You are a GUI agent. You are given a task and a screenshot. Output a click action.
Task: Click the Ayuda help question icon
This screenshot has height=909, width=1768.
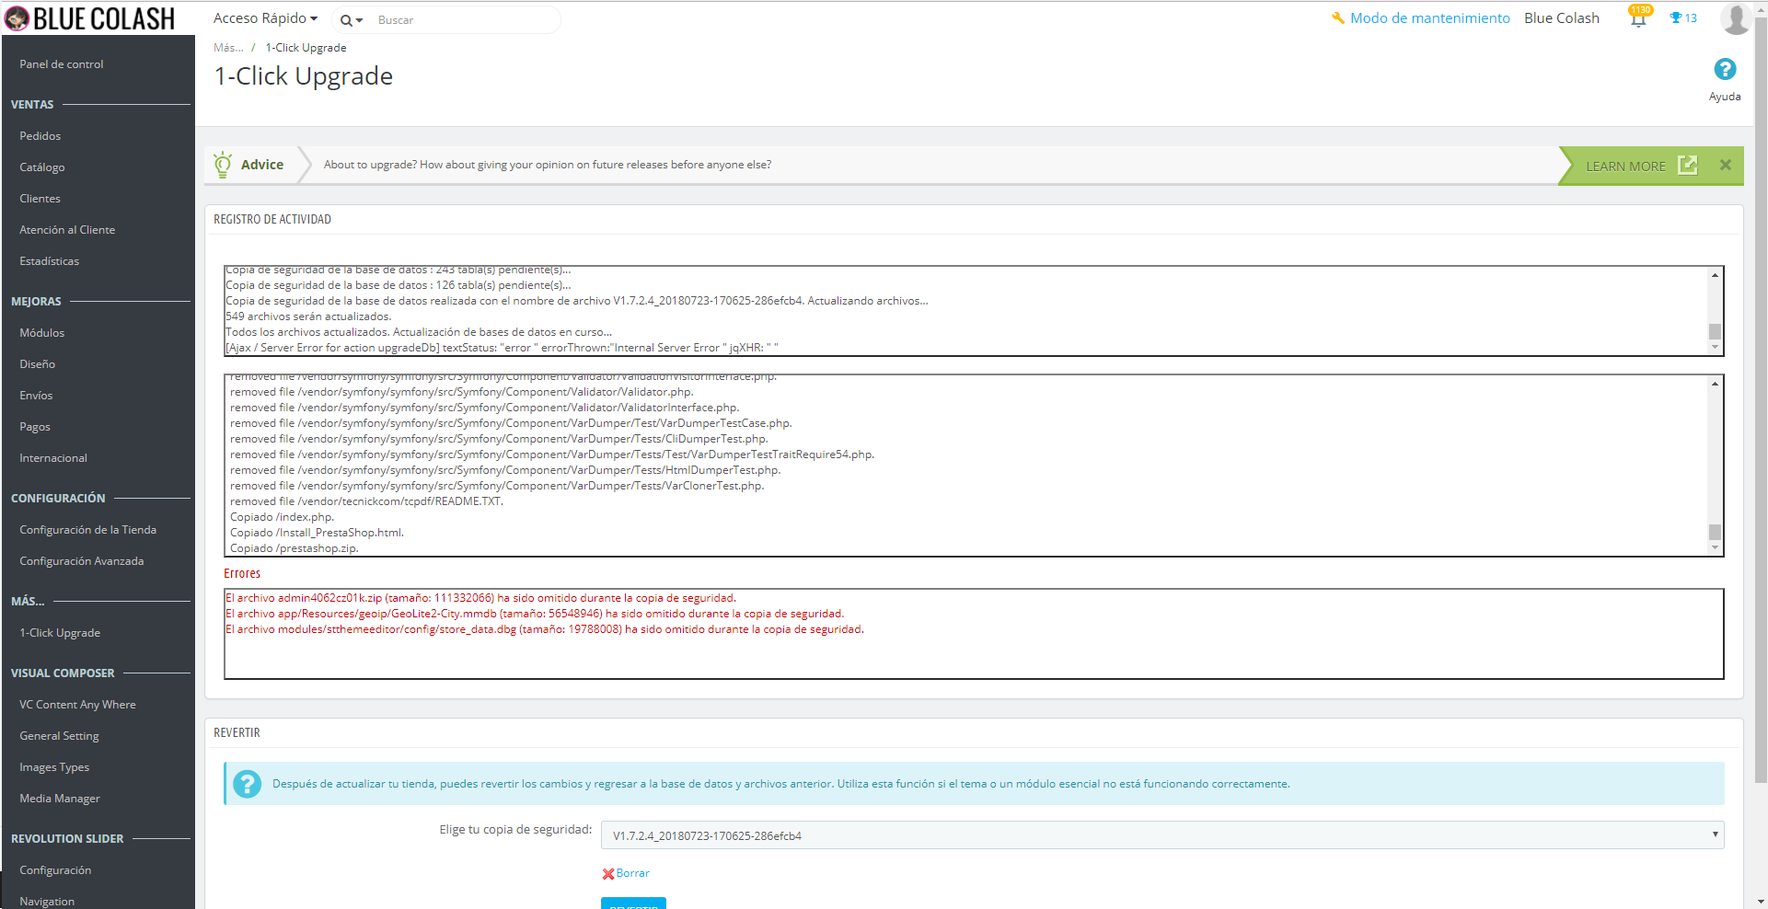[x=1725, y=69]
